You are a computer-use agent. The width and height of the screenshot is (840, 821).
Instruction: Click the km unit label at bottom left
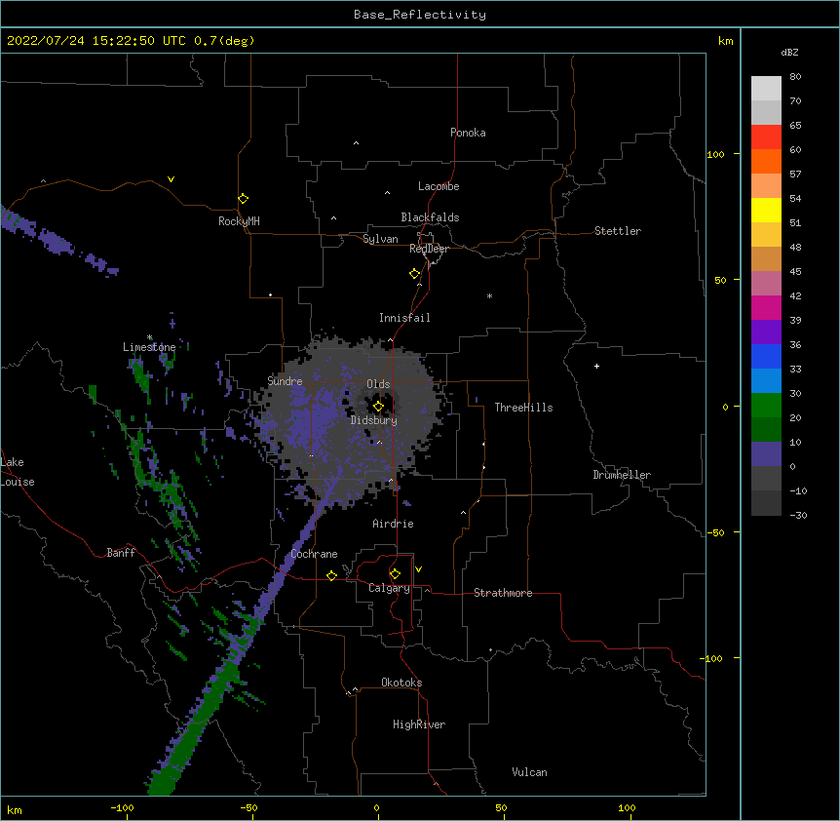tap(14, 810)
